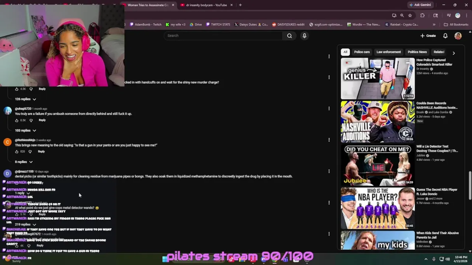This screenshot has width=472, height=265.
Task: Open Nashville Auditions video thumbnail
Action: point(378,121)
